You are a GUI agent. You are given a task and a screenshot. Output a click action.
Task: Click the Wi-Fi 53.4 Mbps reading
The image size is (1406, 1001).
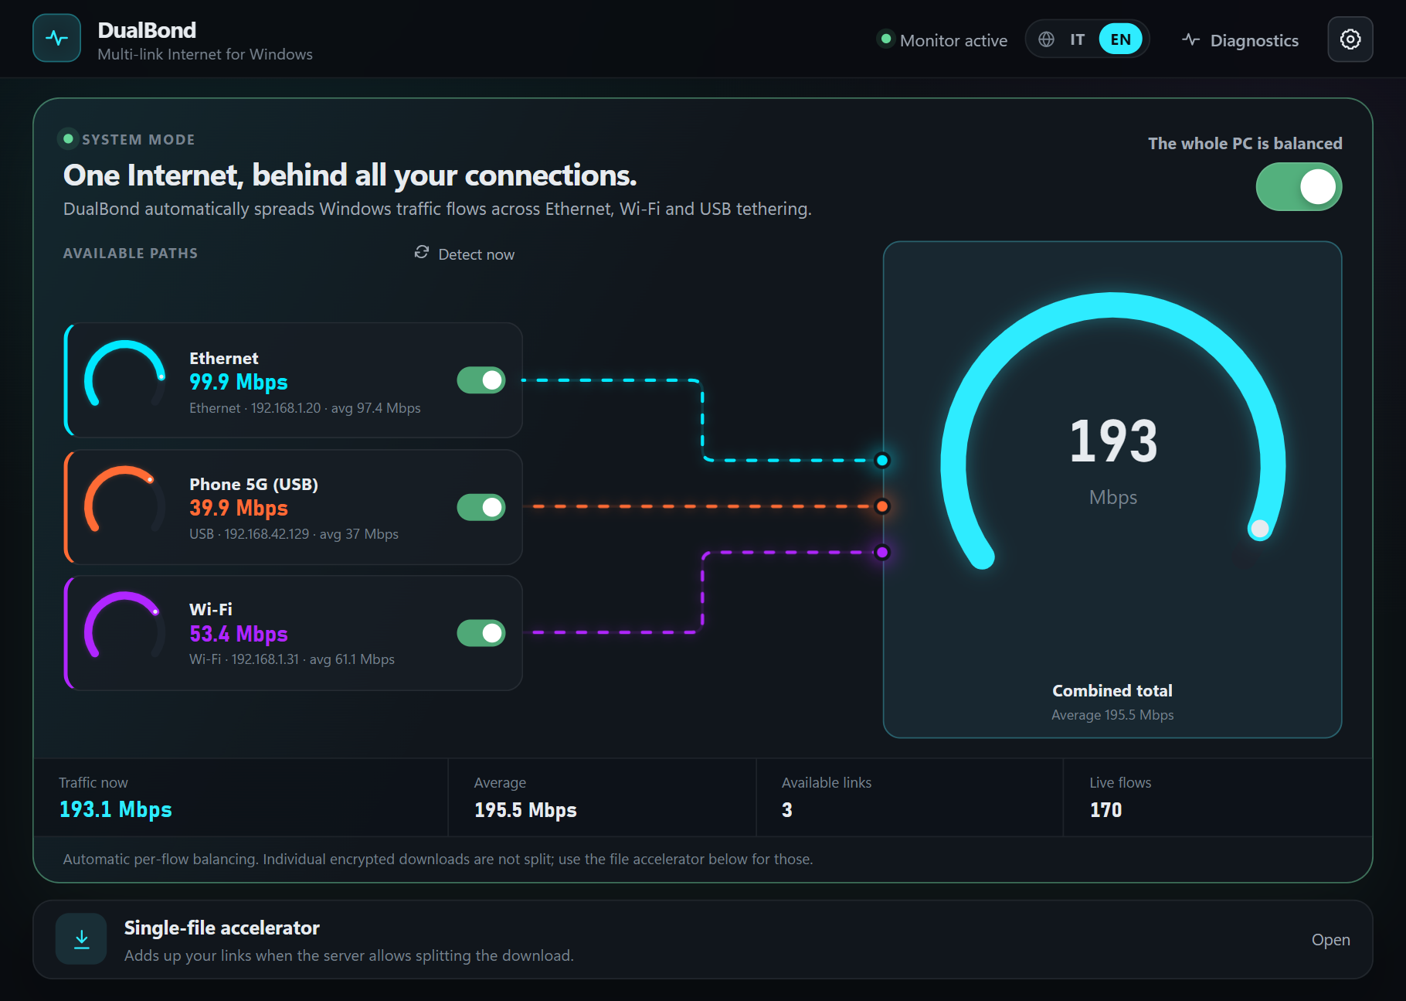tap(239, 634)
